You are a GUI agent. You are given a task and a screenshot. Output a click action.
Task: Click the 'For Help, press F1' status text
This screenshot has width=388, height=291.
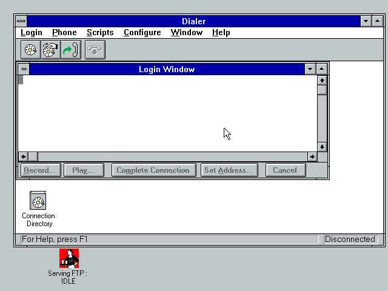[x=55, y=239]
